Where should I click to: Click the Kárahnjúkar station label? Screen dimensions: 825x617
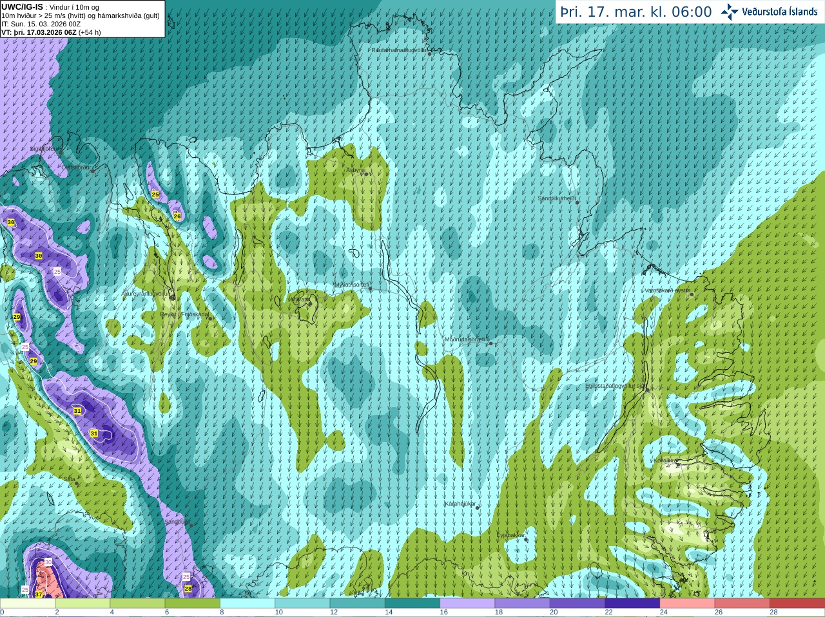[x=460, y=504]
